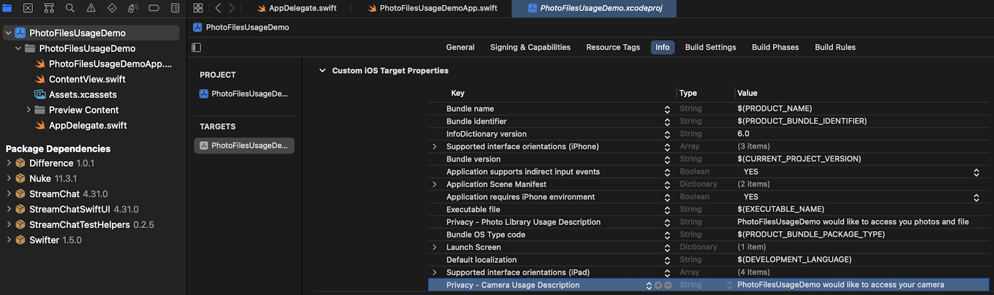Open PhotoFilesUsageDemoApp file in navigator
The image size is (994, 295).
click(110, 64)
